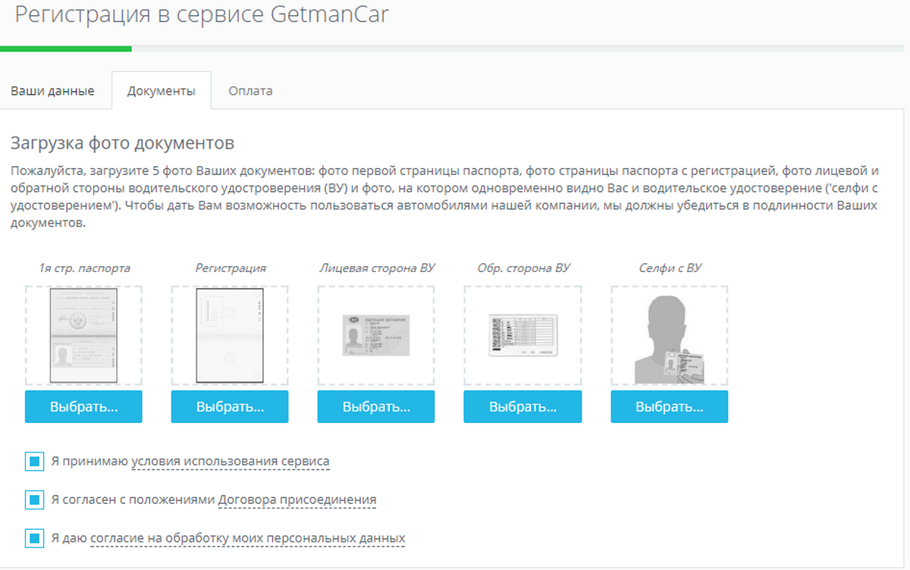The width and height of the screenshot is (910, 570).
Task: Uncheck the Договор присоединения agreement checkbox
Action: [34, 500]
